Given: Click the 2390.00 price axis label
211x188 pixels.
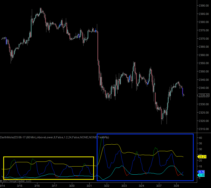Looking at the screenshot, I should click(204, 6).
